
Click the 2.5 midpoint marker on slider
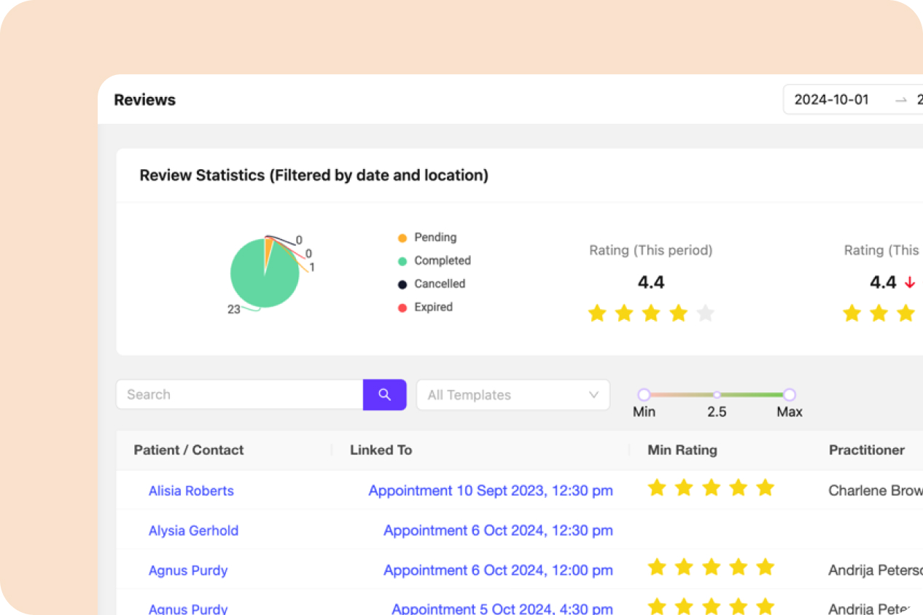click(x=717, y=394)
